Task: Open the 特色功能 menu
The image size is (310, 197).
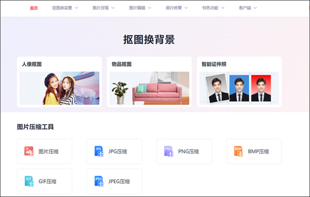Action: click(x=210, y=8)
